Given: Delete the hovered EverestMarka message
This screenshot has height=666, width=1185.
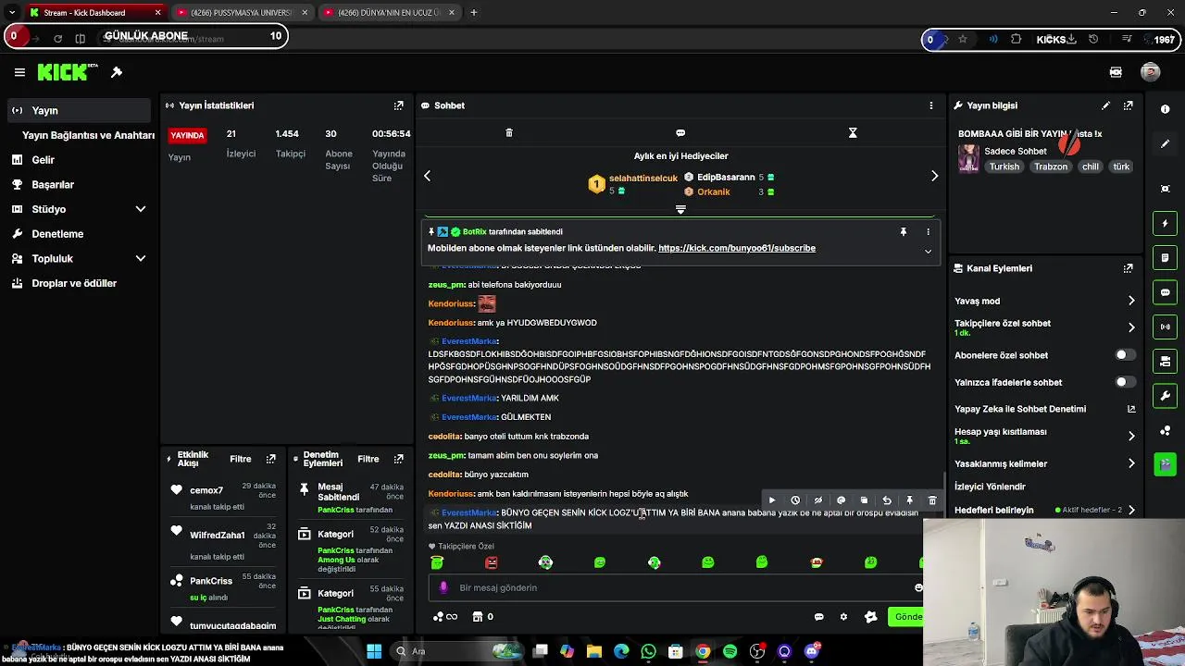Looking at the screenshot, I should tap(932, 500).
